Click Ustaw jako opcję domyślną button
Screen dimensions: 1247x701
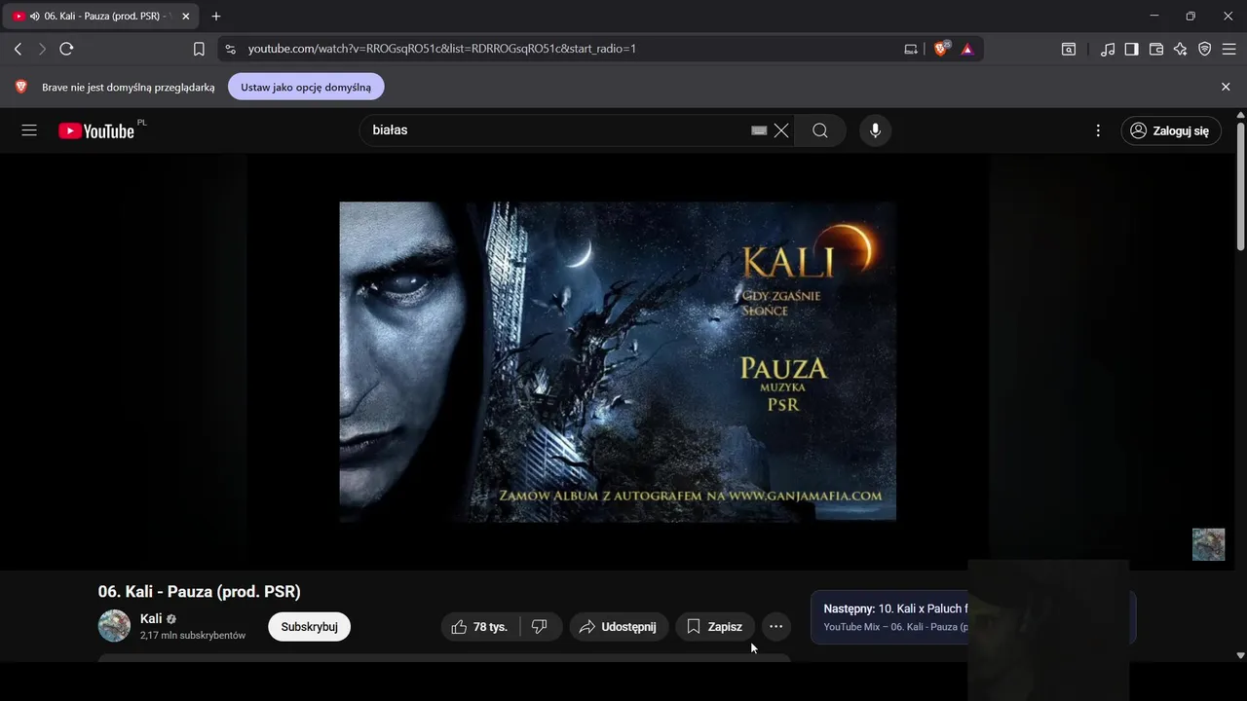(306, 87)
